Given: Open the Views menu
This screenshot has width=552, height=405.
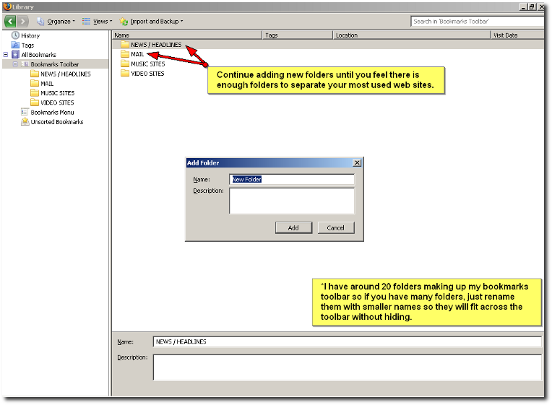Looking at the screenshot, I should 98,22.
